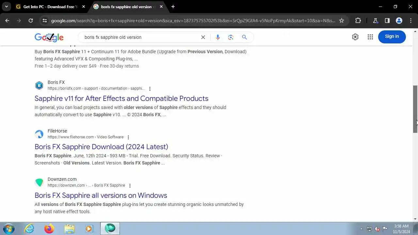The width and height of the screenshot is (418, 235).
Task: Click the page's vertical scrollbar thumb
Action: point(415,109)
